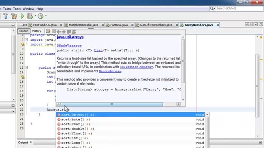The image size is (264, 148).
Task: Open the search magnifier options dropdown
Action: [x=212, y=8]
